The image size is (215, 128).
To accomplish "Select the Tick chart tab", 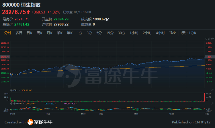I will click(x=172, y=33).
